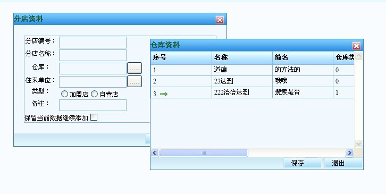Click horizontal scrollbar right arrow
This screenshot has width=386, height=194.
click(x=349, y=153)
